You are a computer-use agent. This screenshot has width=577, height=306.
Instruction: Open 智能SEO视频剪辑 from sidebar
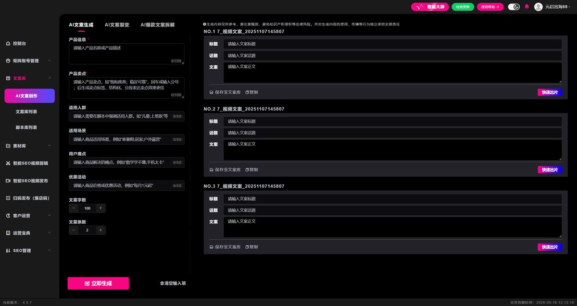(x=27, y=163)
